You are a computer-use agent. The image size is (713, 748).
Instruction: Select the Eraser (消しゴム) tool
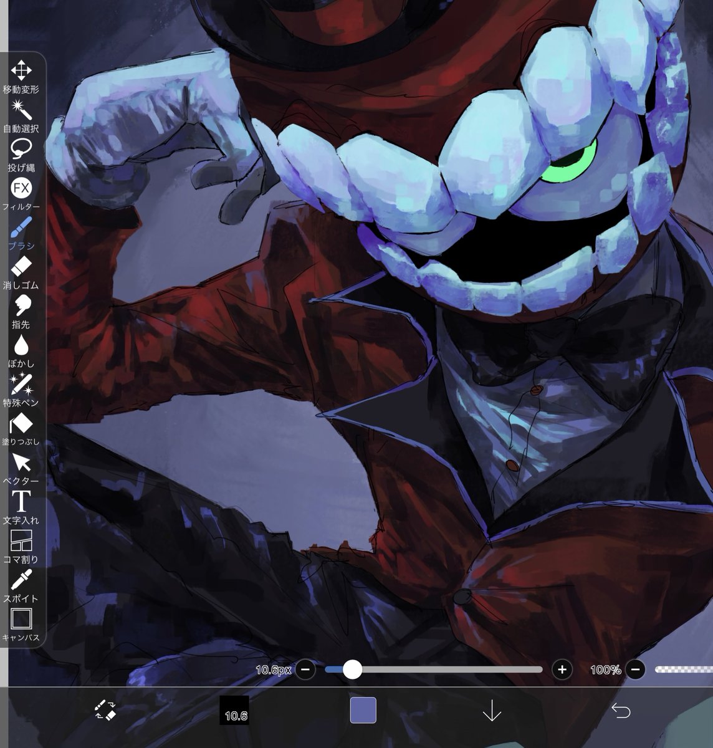click(21, 273)
